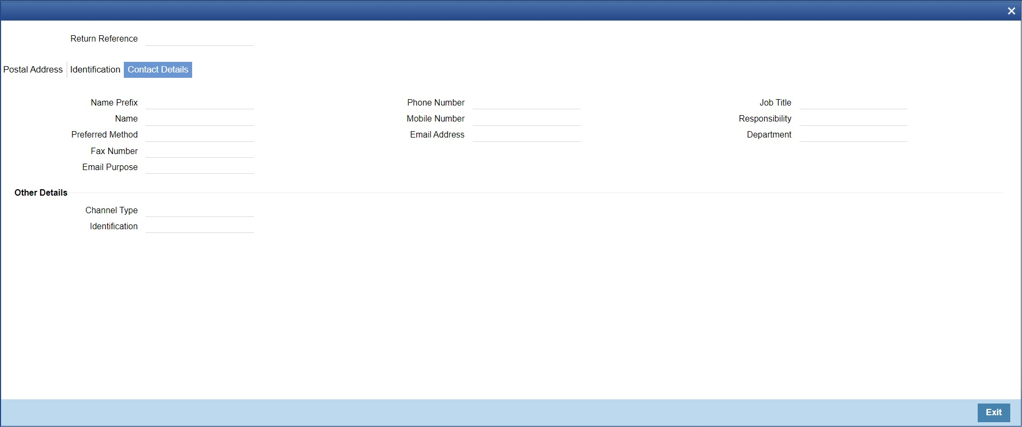The image size is (1022, 427).
Task: Click the Return Reference label
Action: 104,38
